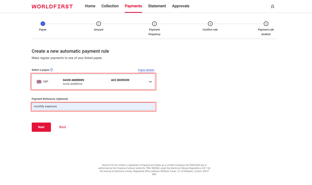Open the Home tab

click(90, 6)
